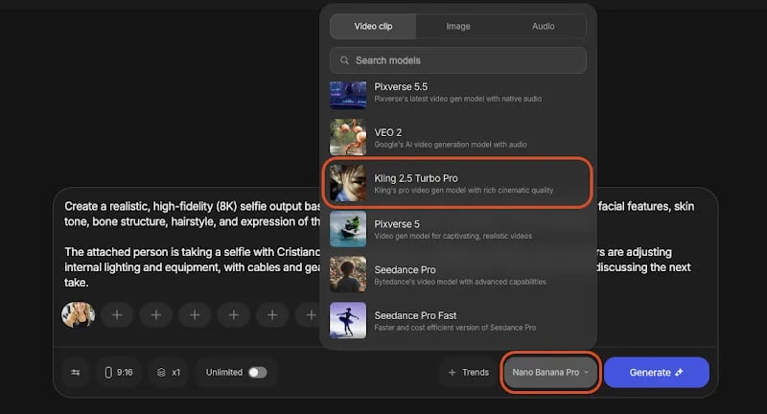767x414 pixels.
Task: Click the Search models field
Action: (x=458, y=60)
